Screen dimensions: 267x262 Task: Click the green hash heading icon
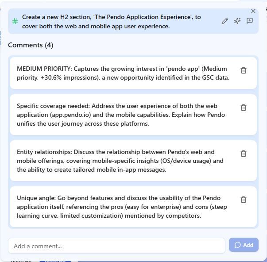15,21
